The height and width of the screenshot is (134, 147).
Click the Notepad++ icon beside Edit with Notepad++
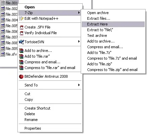(x=21, y=18)
